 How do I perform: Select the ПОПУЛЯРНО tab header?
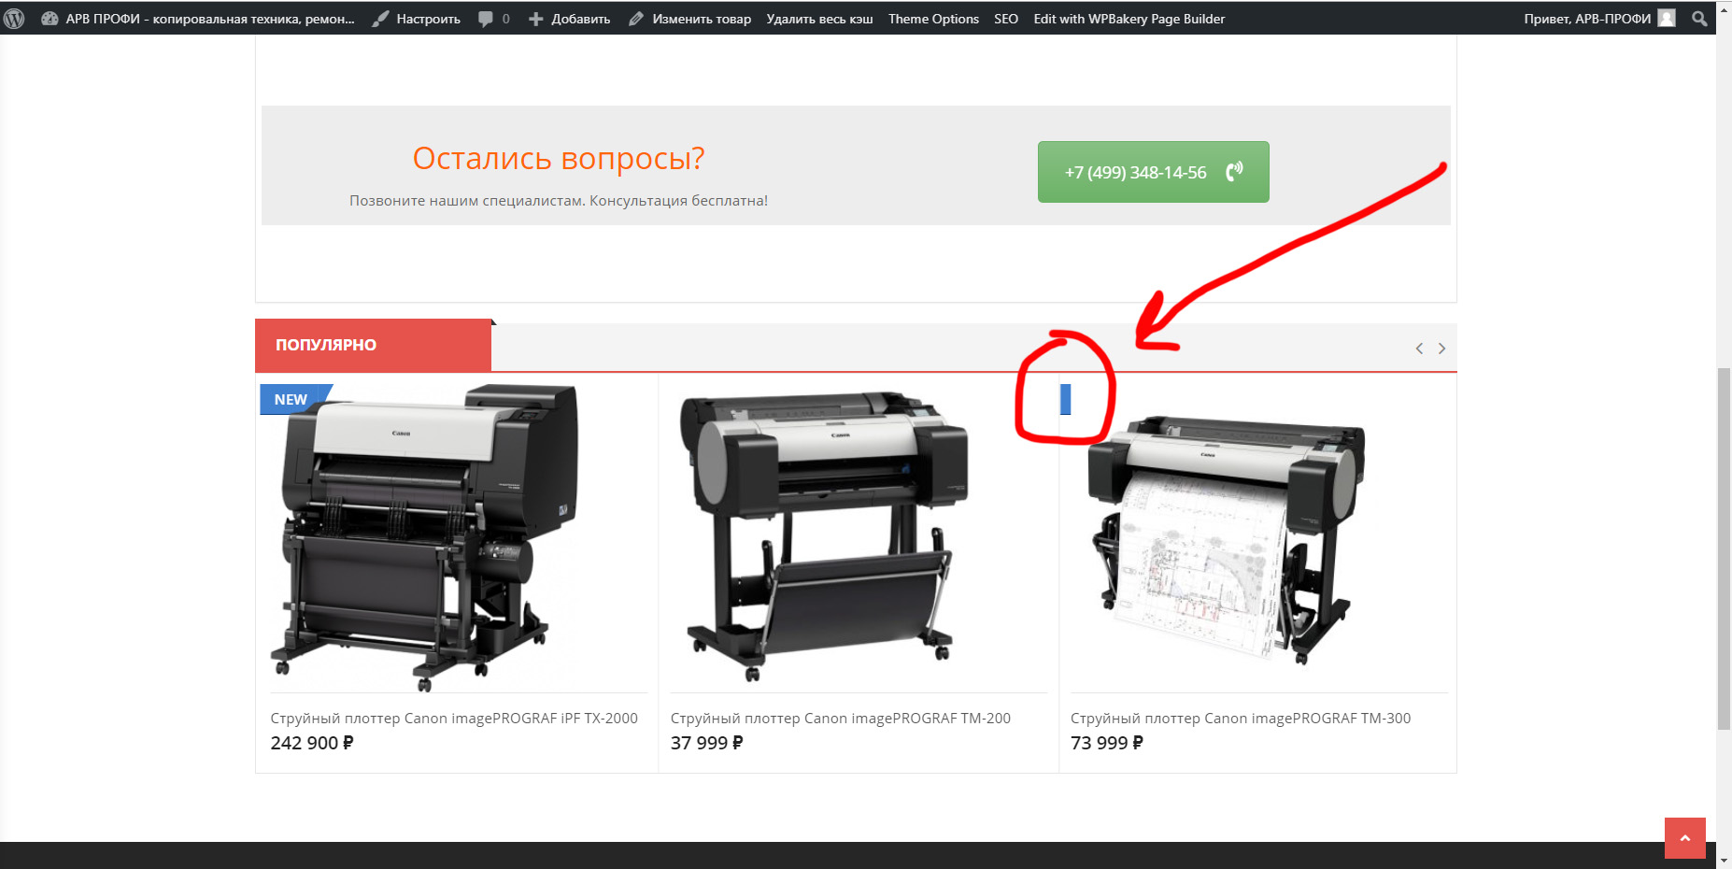point(373,345)
